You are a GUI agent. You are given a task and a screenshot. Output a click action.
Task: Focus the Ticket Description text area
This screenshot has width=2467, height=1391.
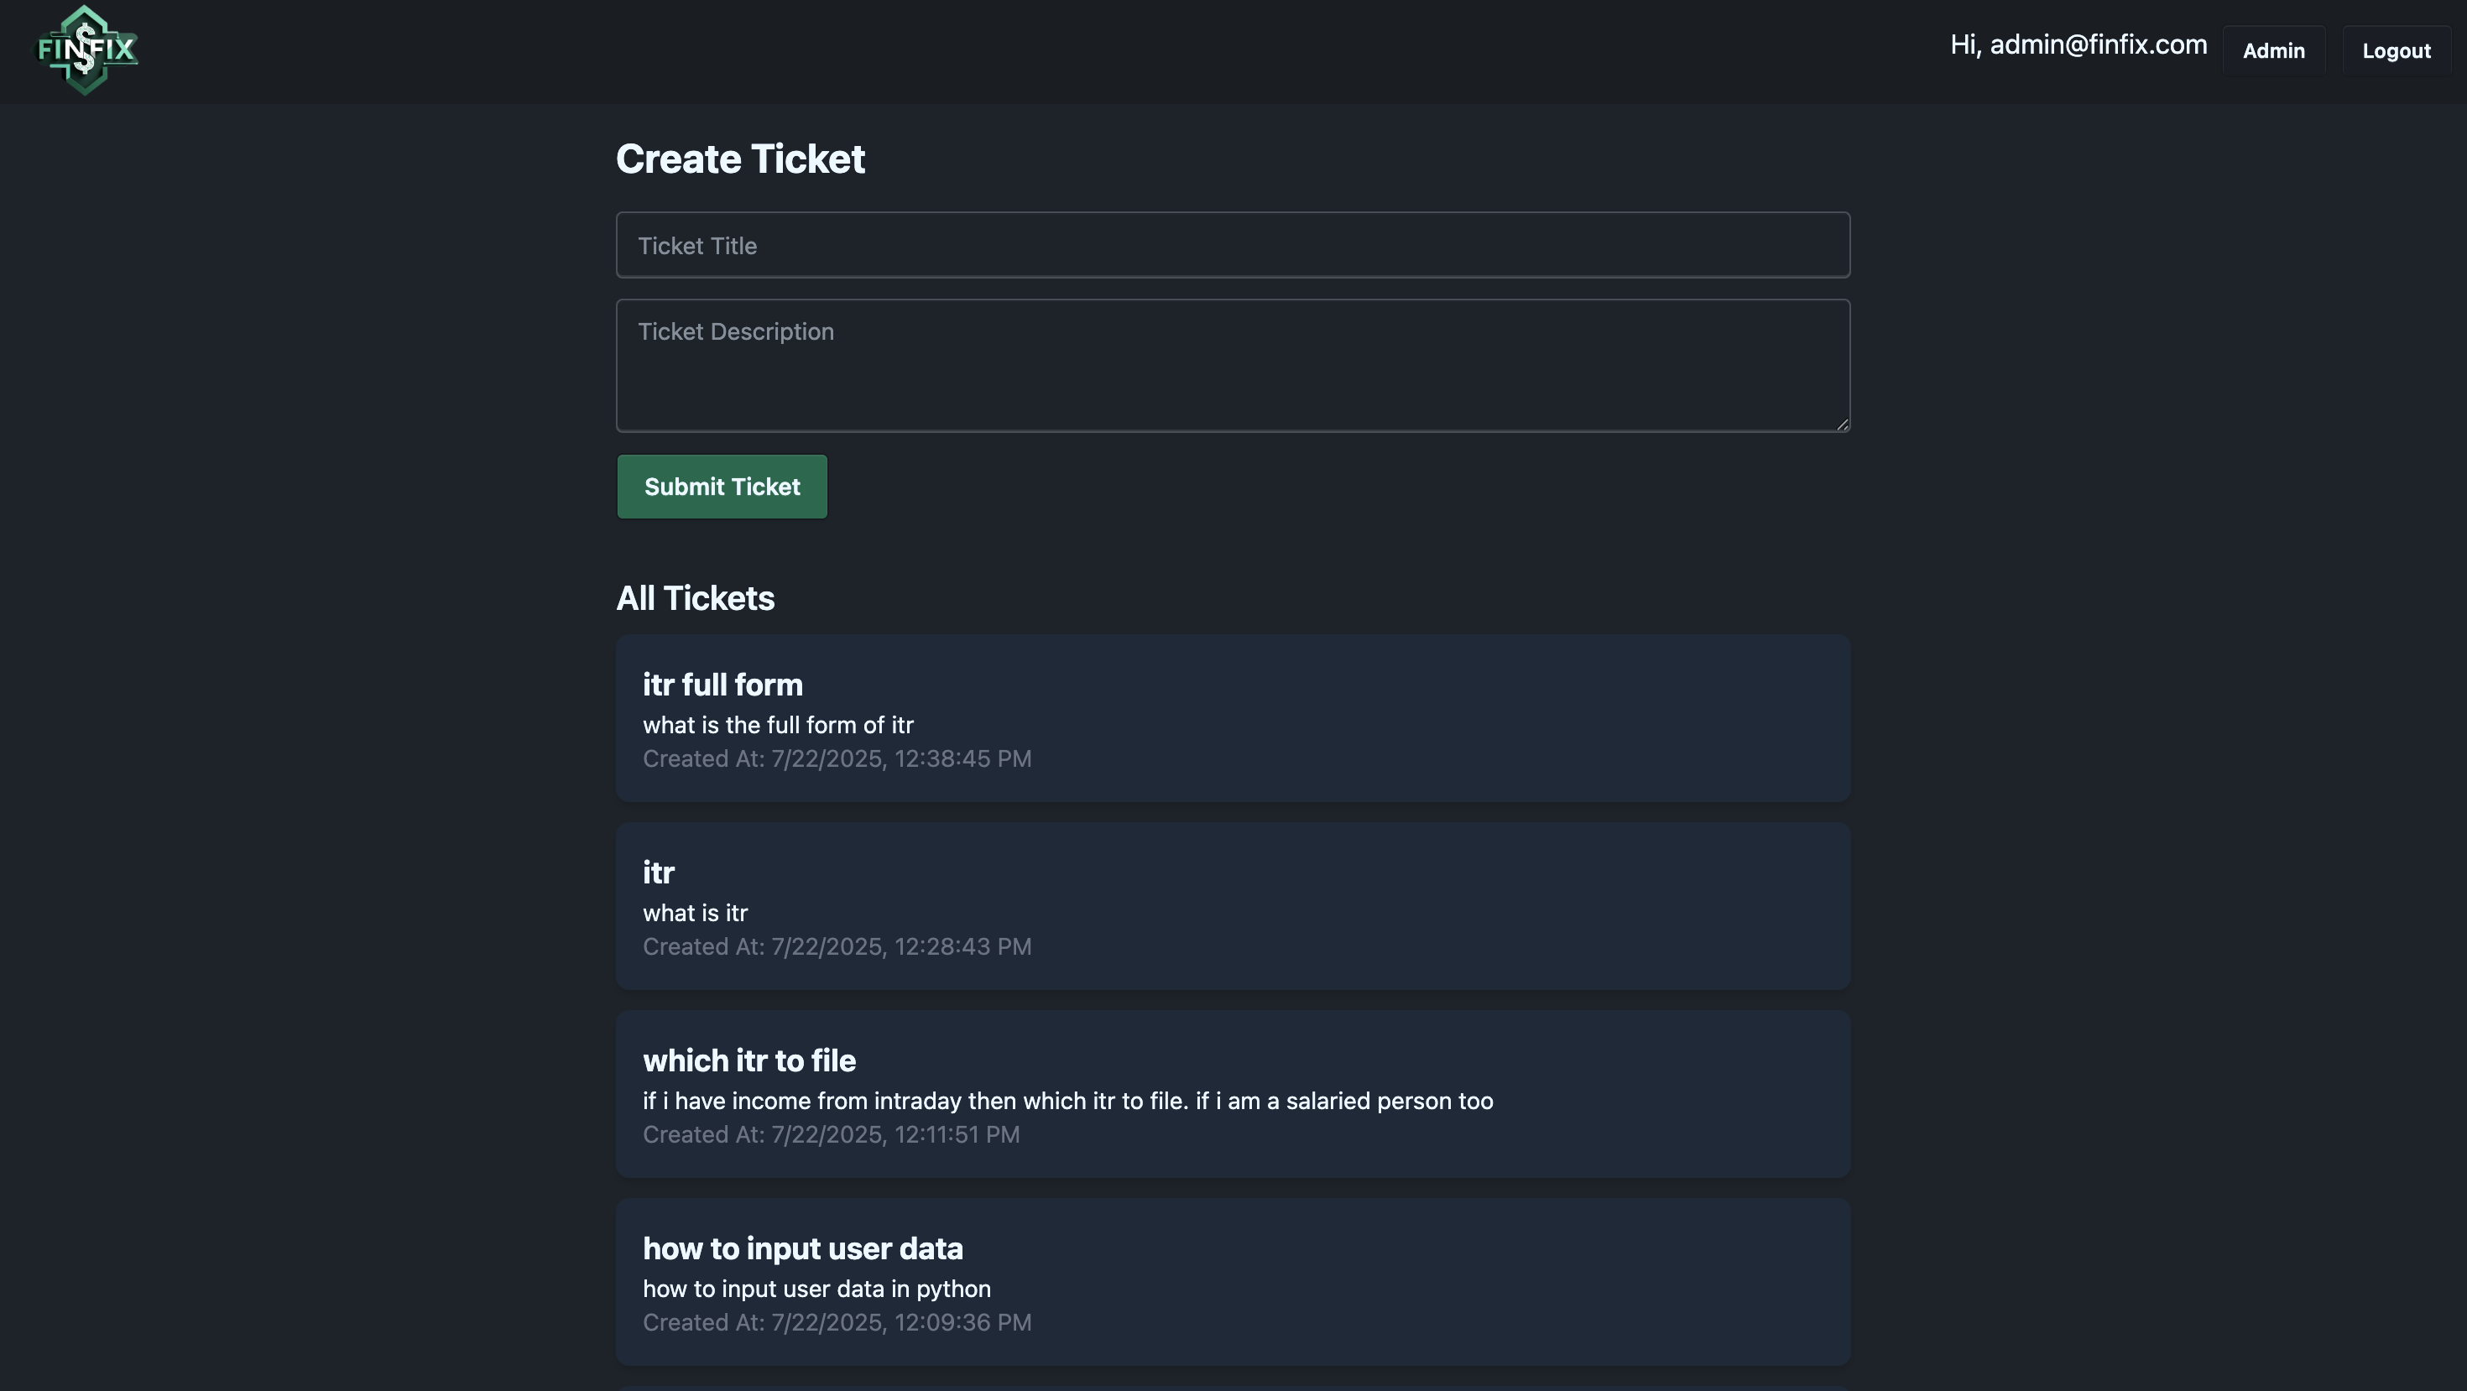pos(1233,366)
